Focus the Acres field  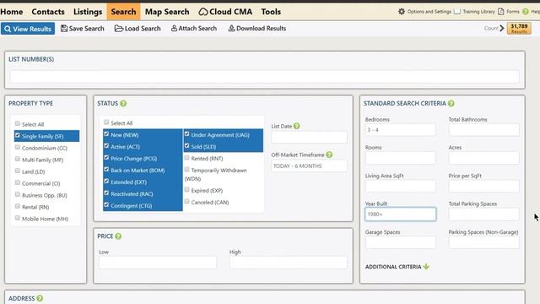pos(483,158)
